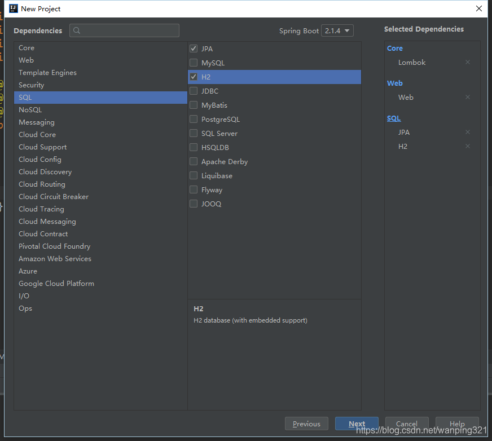The height and width of the screenshot is (441, 492).
Task: Check the PostgreSQL checkbox
Action: (194, 119)
